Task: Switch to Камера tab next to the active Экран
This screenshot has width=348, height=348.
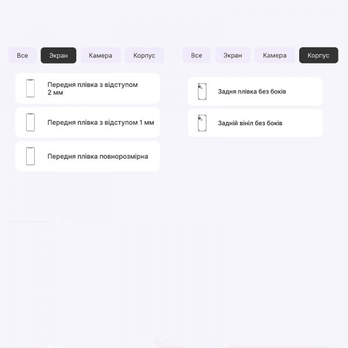Action: (x=100, y=55)
